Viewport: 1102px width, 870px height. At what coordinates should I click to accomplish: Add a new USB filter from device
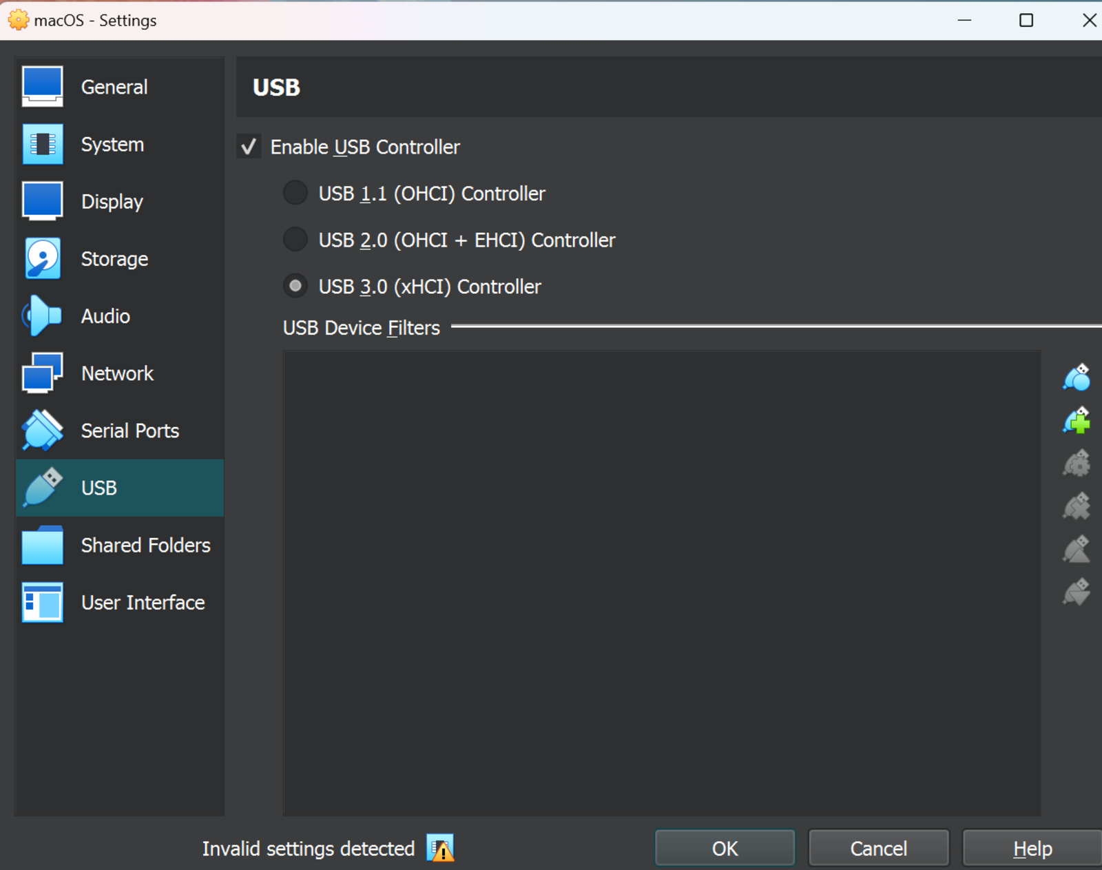[x=1076, y=377]
